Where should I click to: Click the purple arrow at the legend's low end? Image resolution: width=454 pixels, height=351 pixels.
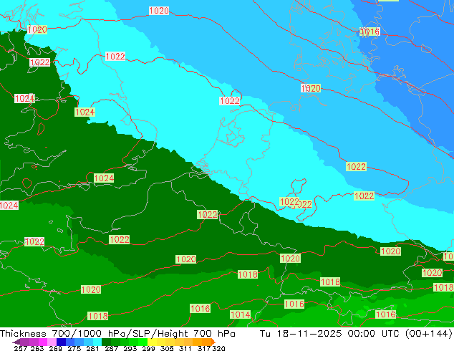[x=16, y=342]
